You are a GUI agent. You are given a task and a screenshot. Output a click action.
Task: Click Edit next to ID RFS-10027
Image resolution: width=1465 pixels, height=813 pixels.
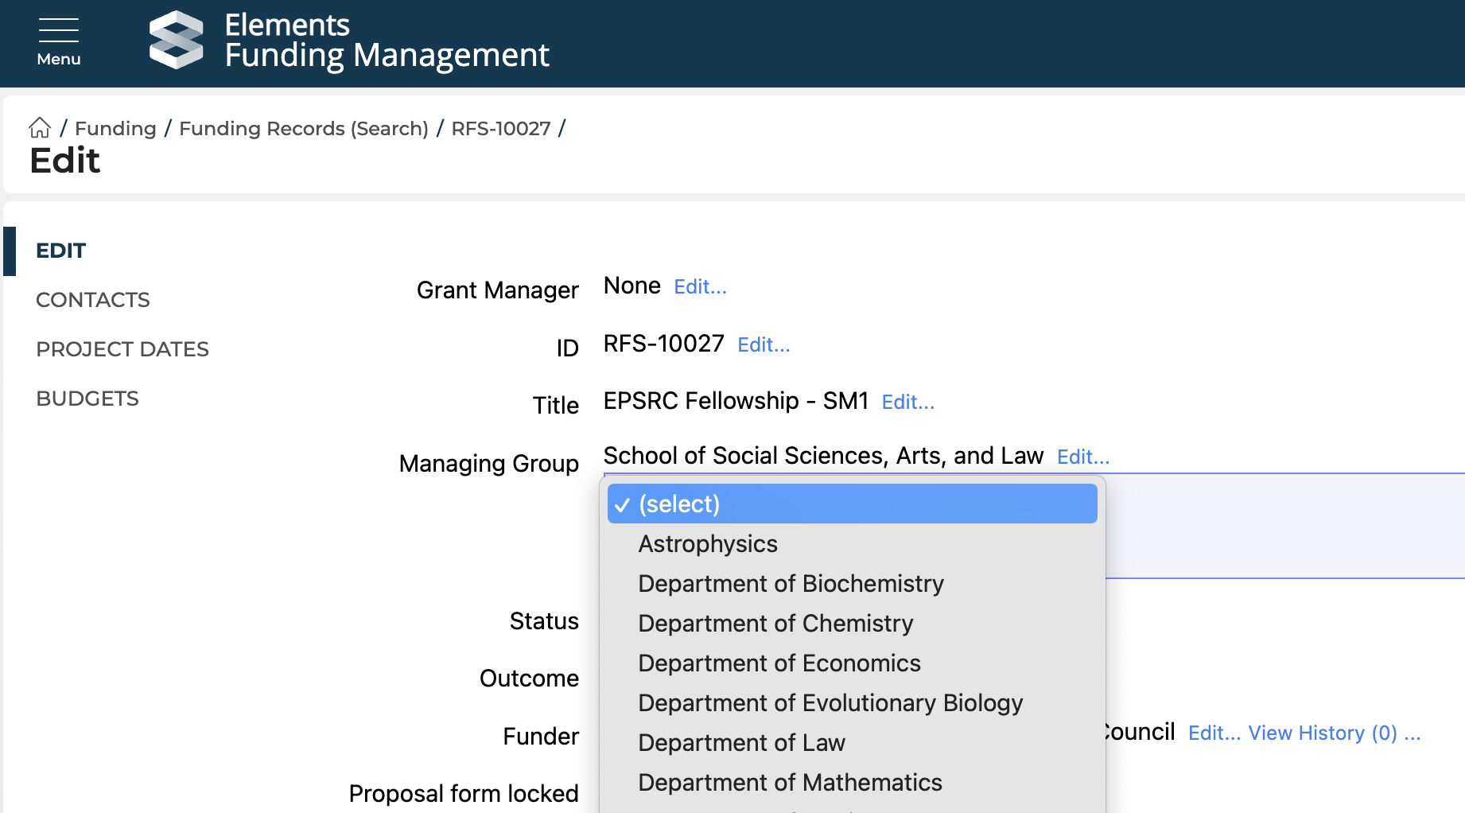[x=764, y=345]
